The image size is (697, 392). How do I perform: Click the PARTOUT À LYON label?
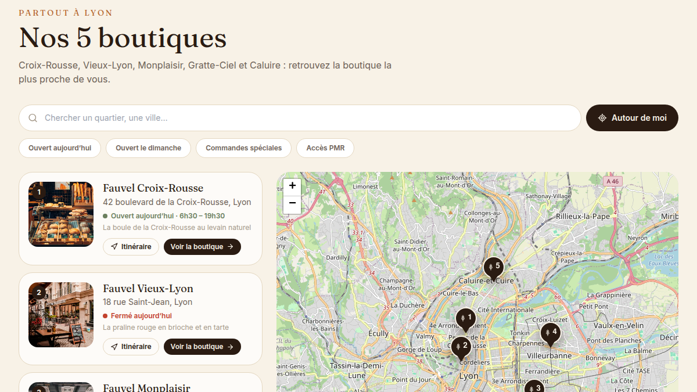(x=66, y=13)
